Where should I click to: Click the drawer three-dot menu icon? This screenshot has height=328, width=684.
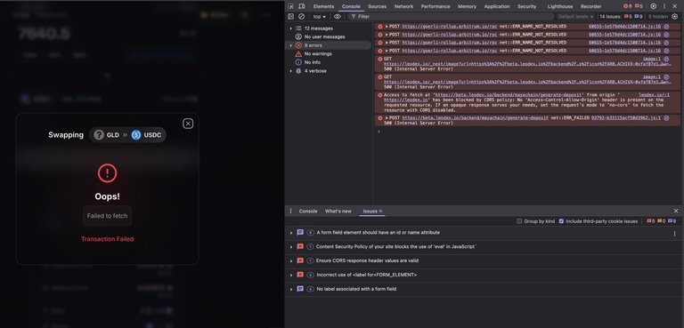(291, 211)
